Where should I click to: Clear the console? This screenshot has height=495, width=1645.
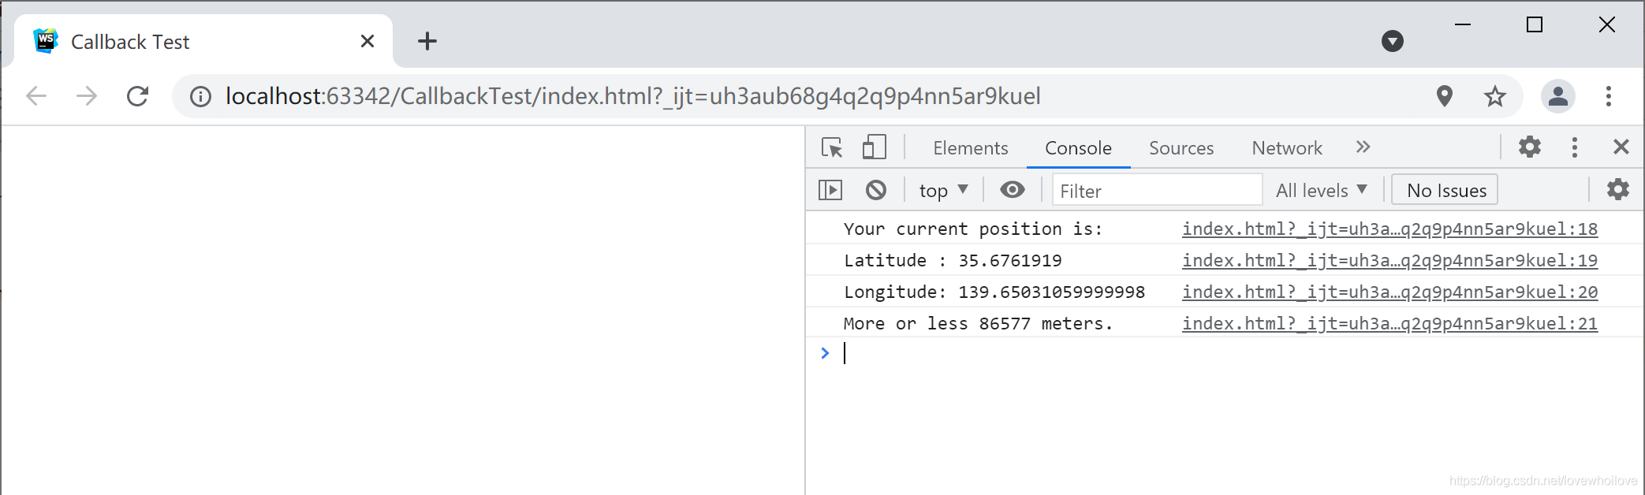[876, 190]
